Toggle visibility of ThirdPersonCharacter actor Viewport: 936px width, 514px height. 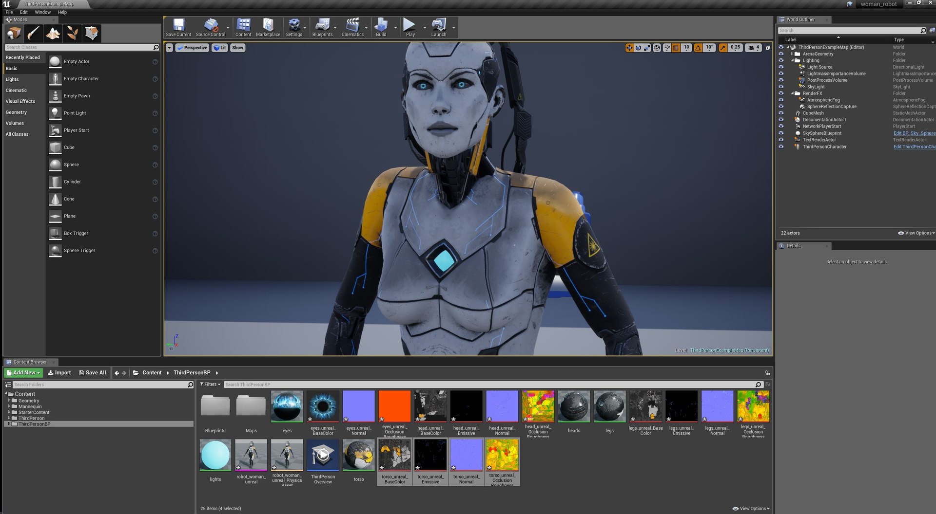point(781,147)
